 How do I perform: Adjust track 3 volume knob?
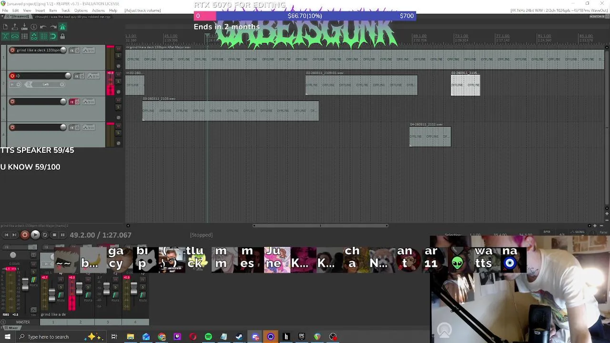pyautogui.click(x=63, y=101)
